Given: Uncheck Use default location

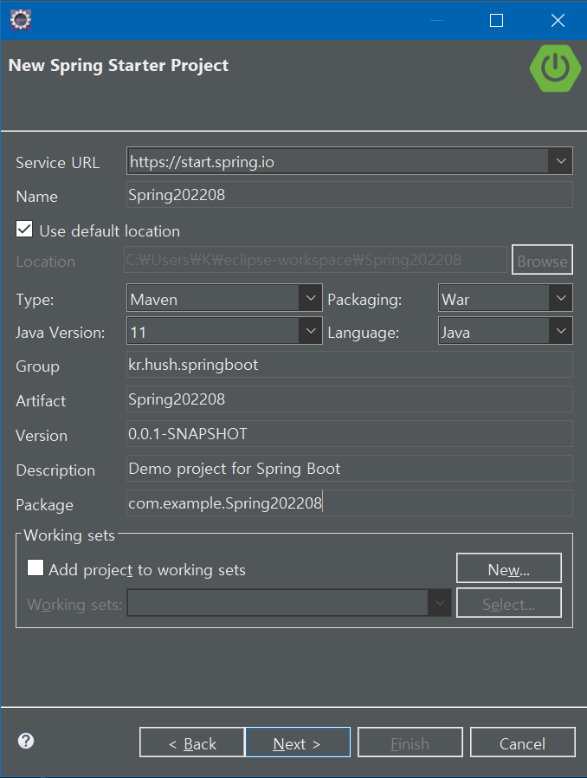Looking at the screenshot, I should pos(24,230).
